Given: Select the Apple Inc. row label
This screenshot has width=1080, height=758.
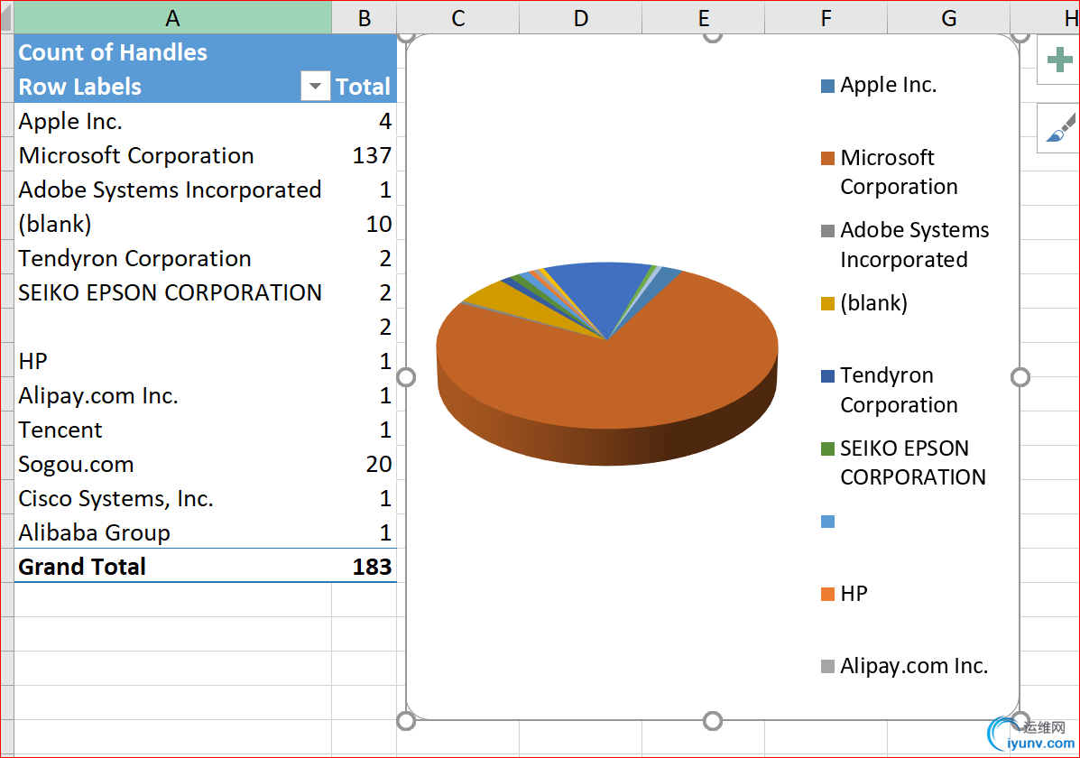Looking at the screenshot, I should (x=172, y=121).
